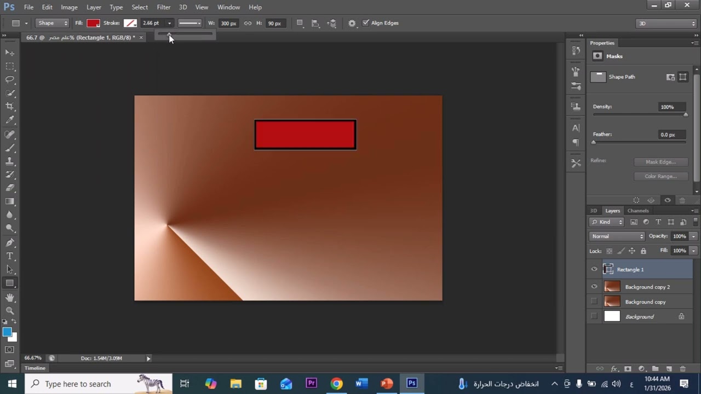701x394 pixels.
Task: Select the Move tool
Action: [x=10, y=53]
